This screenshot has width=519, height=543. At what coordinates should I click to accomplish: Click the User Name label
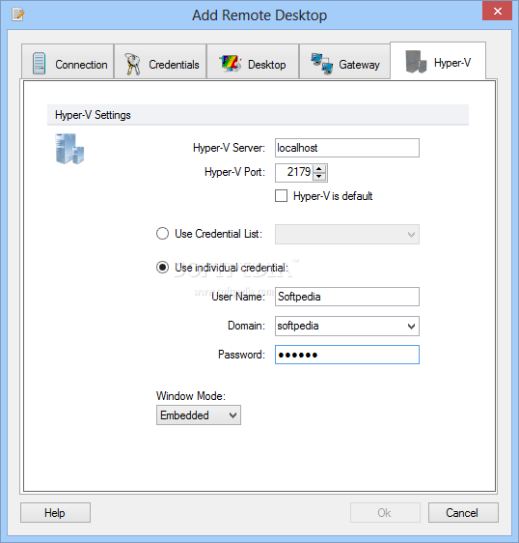(238, 297)
